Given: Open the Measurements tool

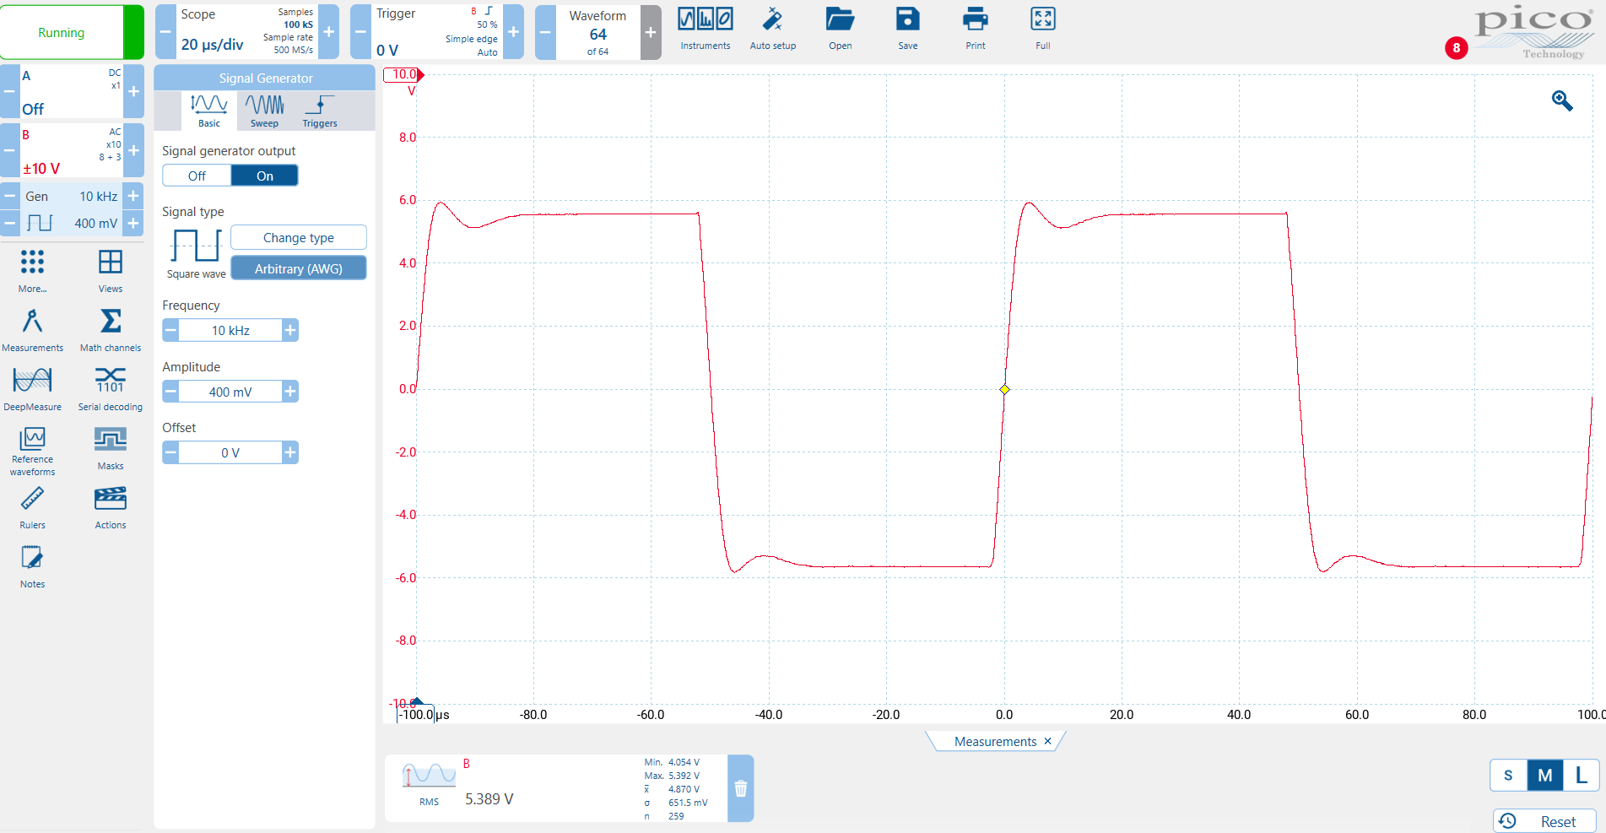Looking at the screenshot, I should (x=32, y=329).
